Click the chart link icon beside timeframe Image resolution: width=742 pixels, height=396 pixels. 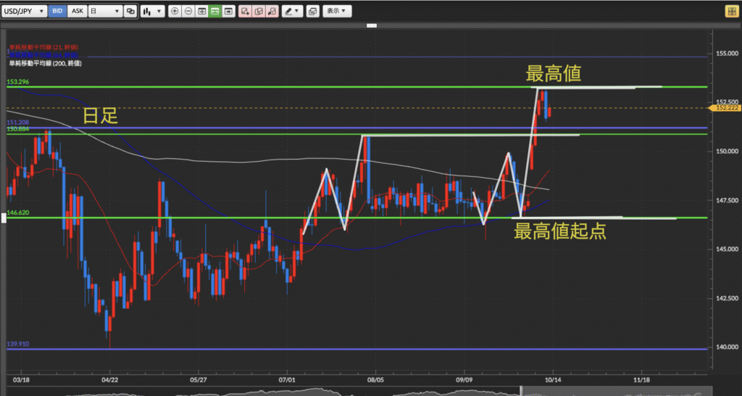tap(130, 11)
